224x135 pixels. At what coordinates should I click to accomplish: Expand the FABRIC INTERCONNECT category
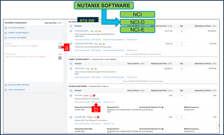click(x=6, y=33)
